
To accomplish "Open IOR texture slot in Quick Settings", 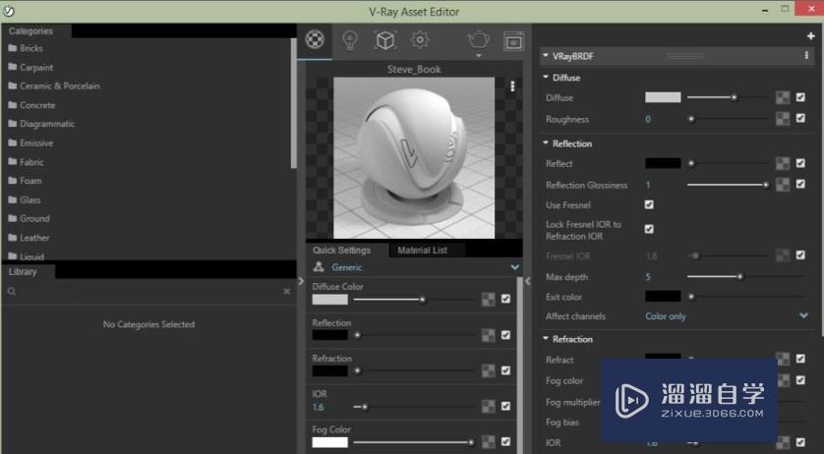I will tap(488, 406).
